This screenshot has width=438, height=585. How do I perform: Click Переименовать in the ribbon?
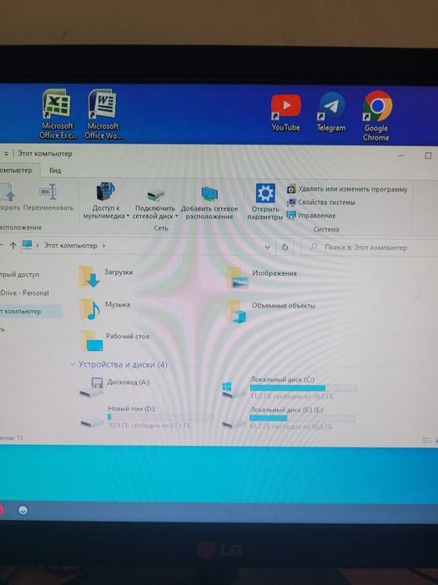pos(48,196)
